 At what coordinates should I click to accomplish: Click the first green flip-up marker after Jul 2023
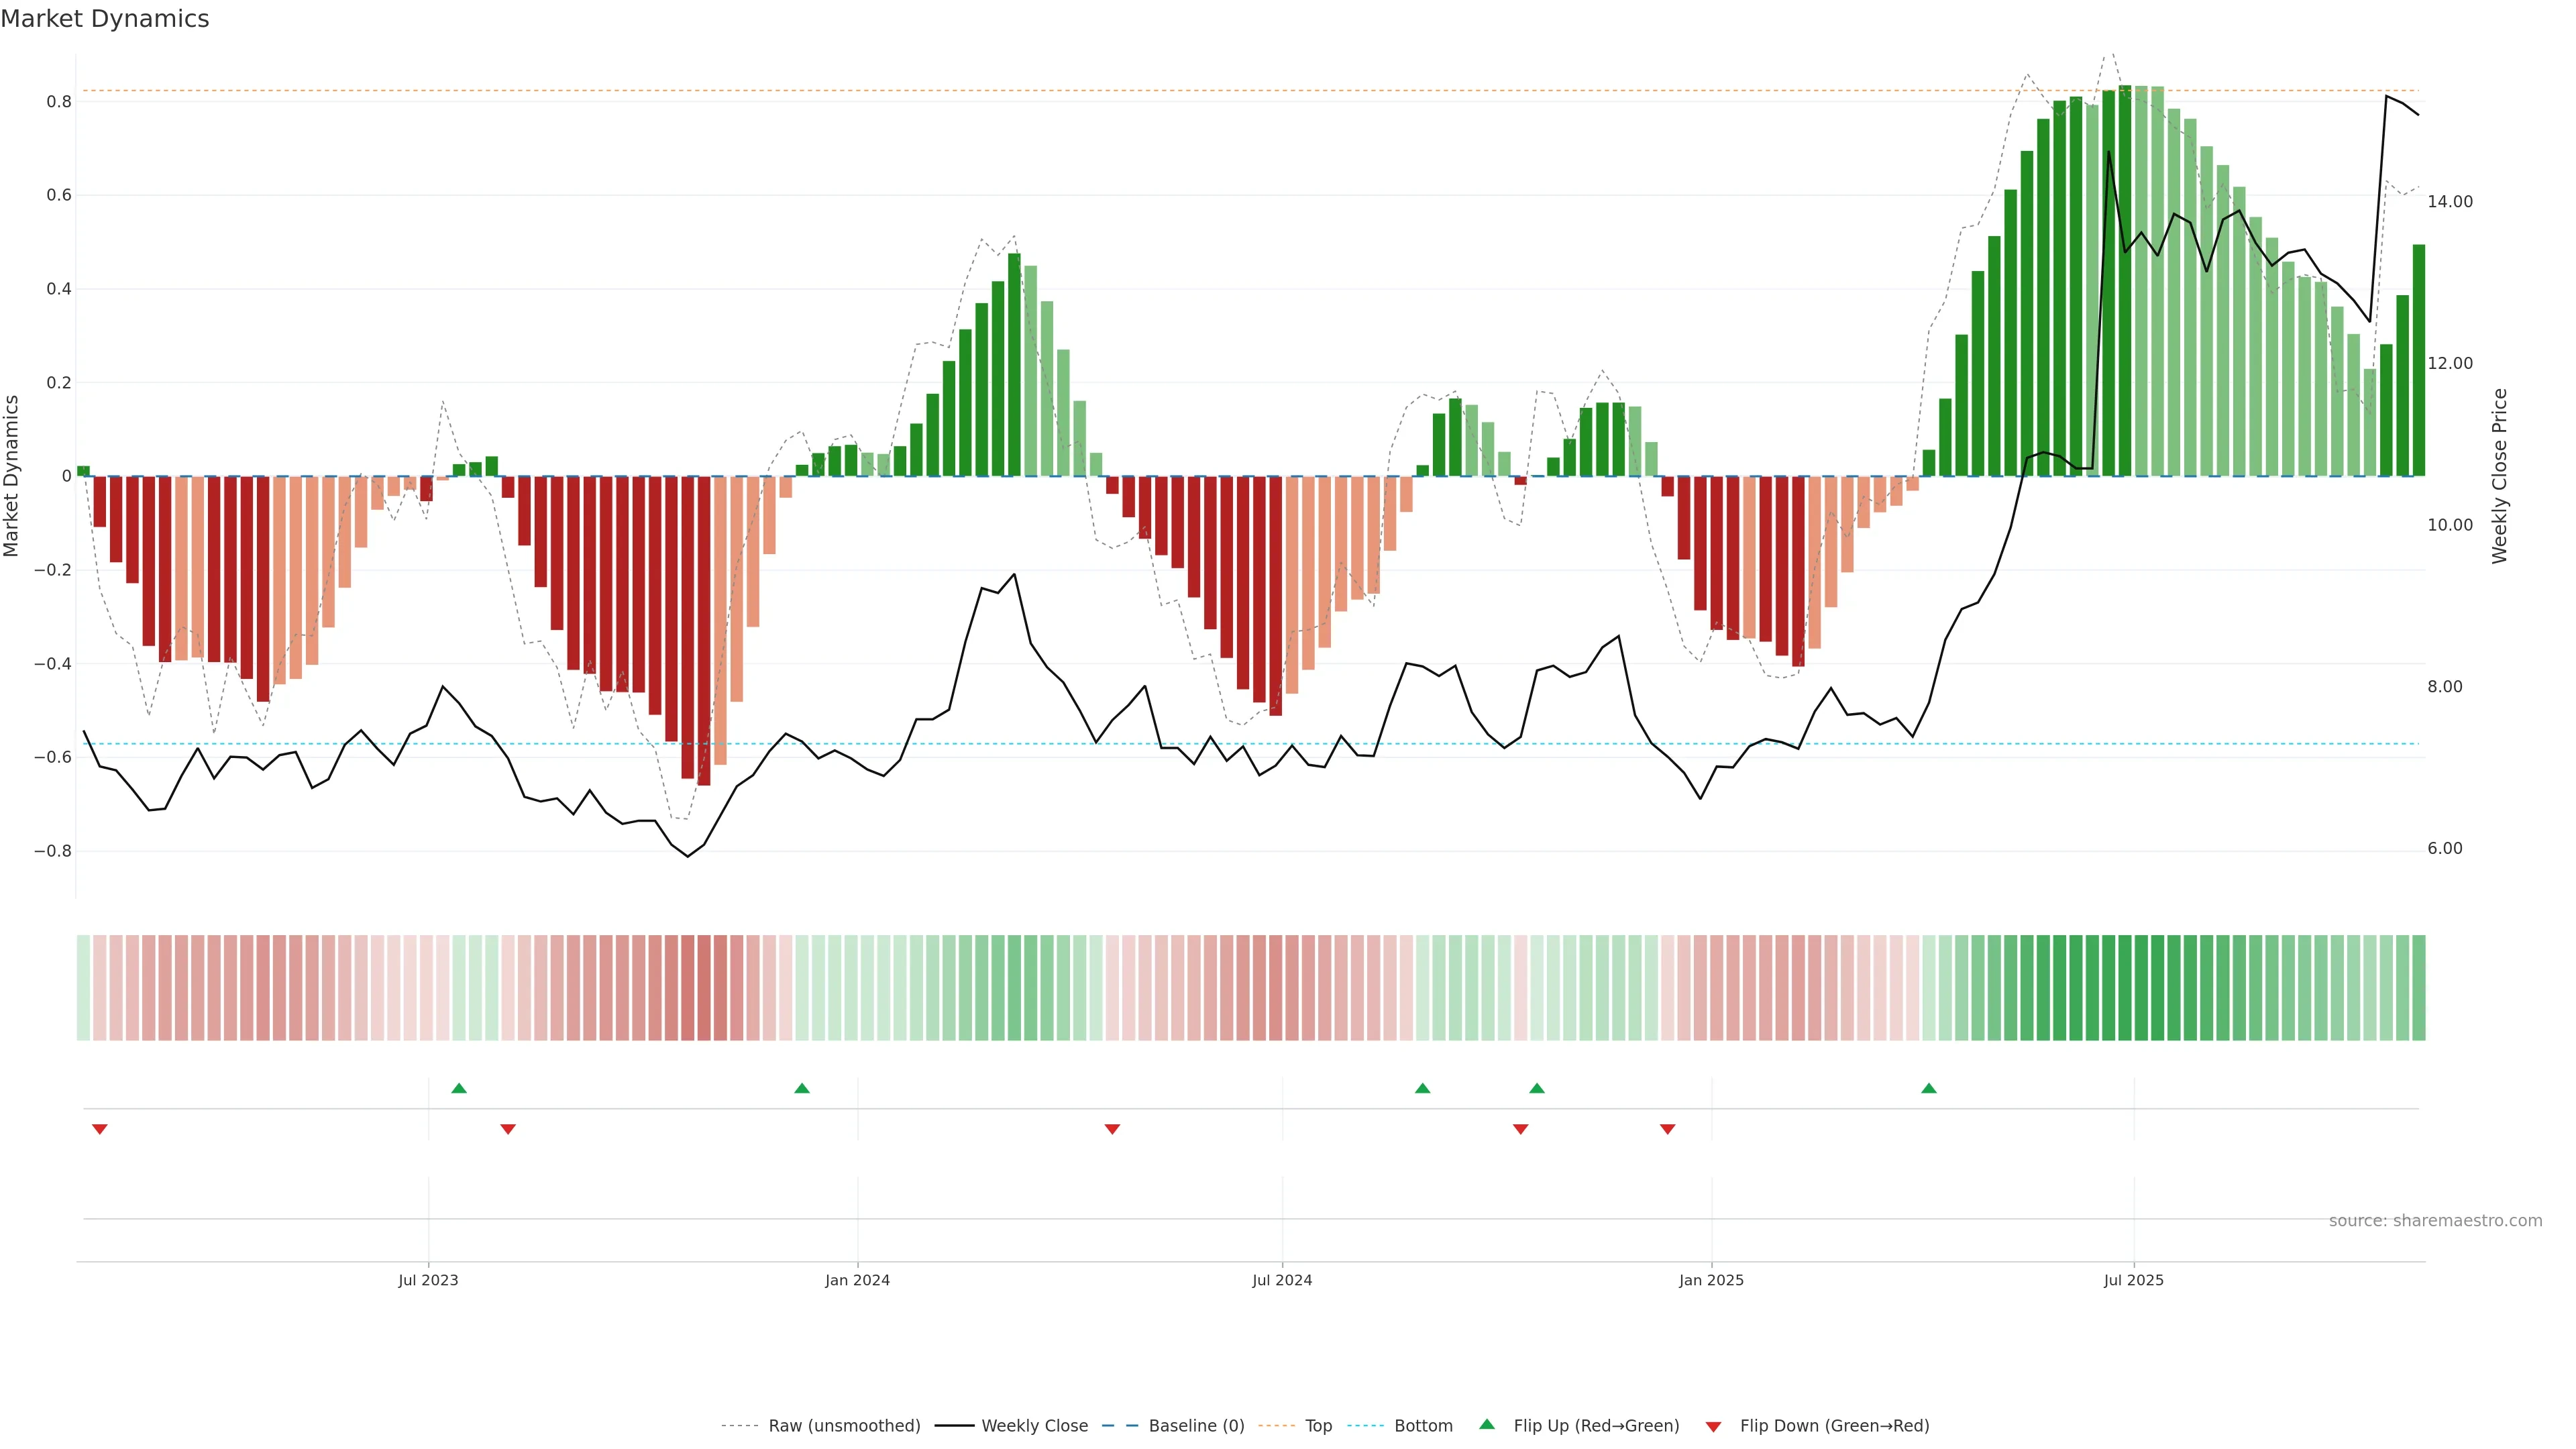(459, 1088)
